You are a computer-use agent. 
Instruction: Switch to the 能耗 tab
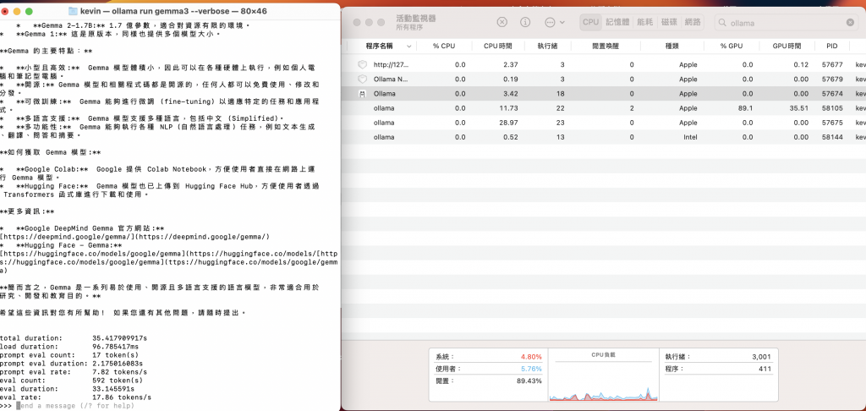coord(645,22)
